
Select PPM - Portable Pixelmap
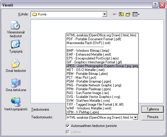point(102,89)
